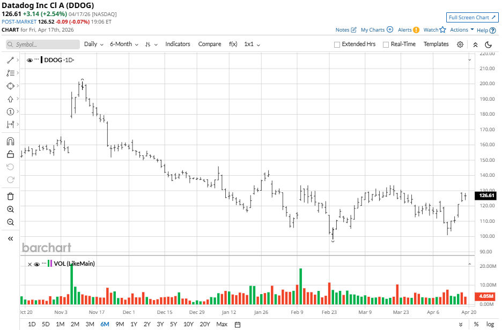The height and width of the screenshot is (330, 502).
Task: Zoom in using the magnifier plus icon
Action: click(x=10, y=209)
